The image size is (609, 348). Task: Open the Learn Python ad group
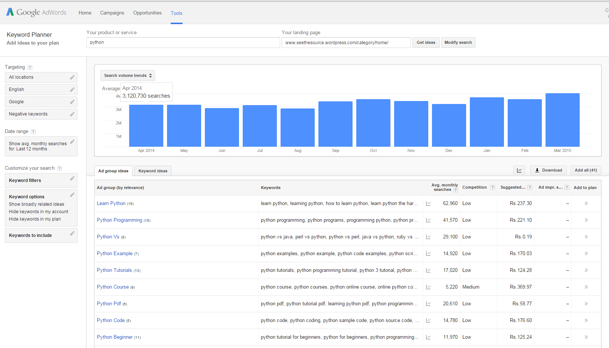coord(111,203)
